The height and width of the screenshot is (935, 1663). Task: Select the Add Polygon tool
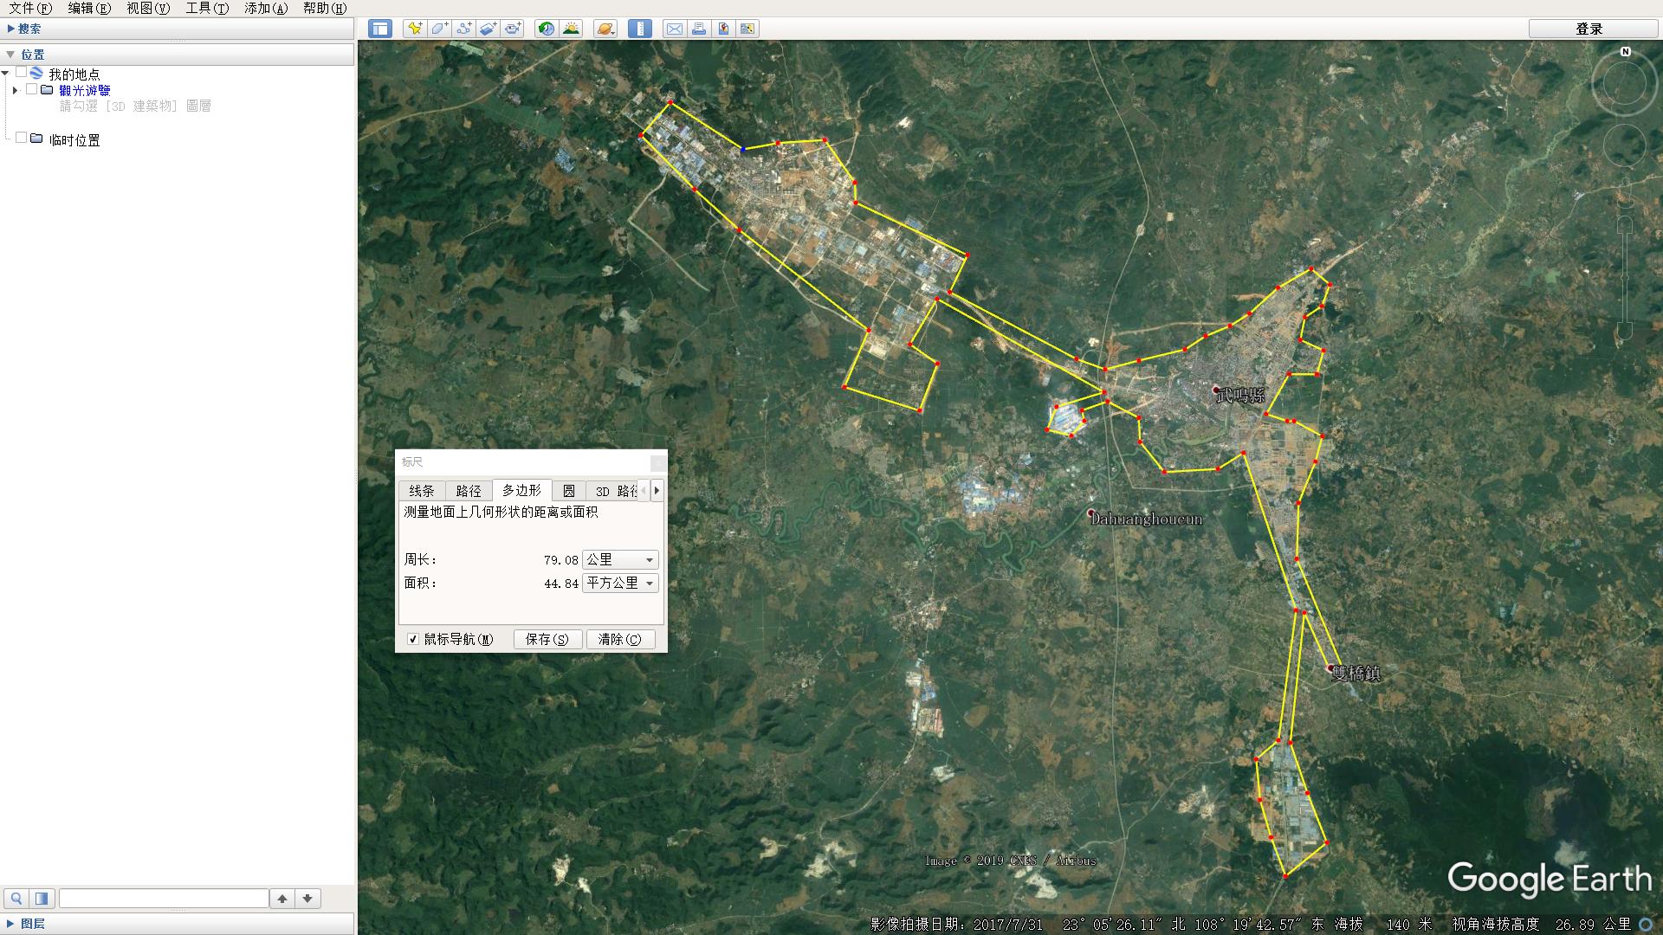pyautogui.click(x=439, y=29)
